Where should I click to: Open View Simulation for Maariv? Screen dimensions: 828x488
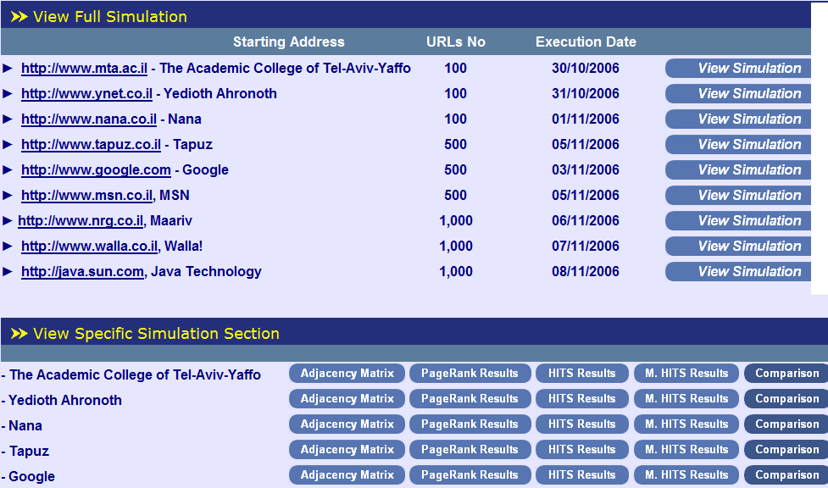(738, 220)
